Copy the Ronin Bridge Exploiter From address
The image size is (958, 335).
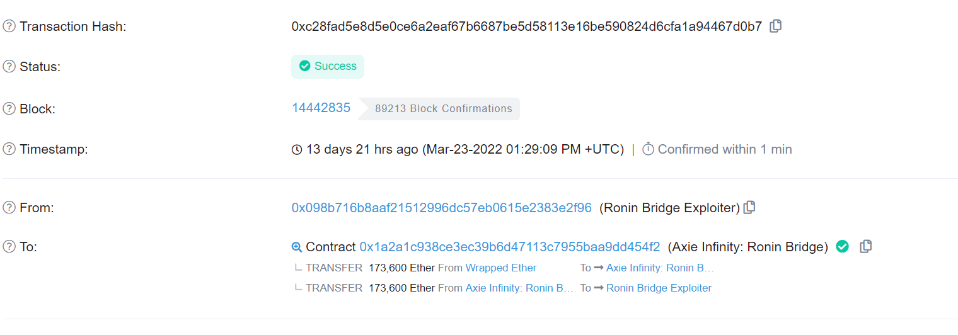point(749,208)
